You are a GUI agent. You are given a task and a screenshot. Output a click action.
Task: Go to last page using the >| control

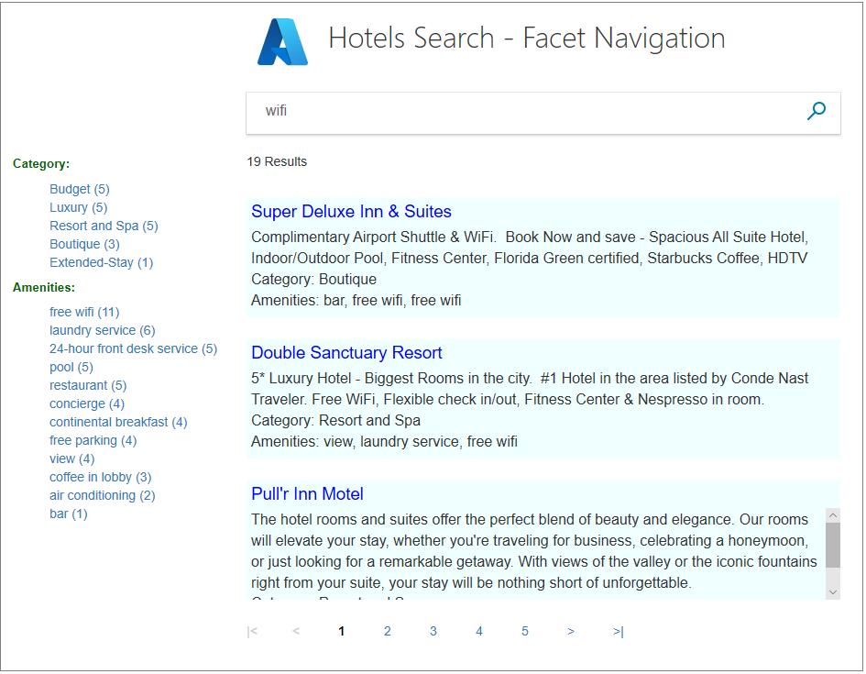[616, 631]
